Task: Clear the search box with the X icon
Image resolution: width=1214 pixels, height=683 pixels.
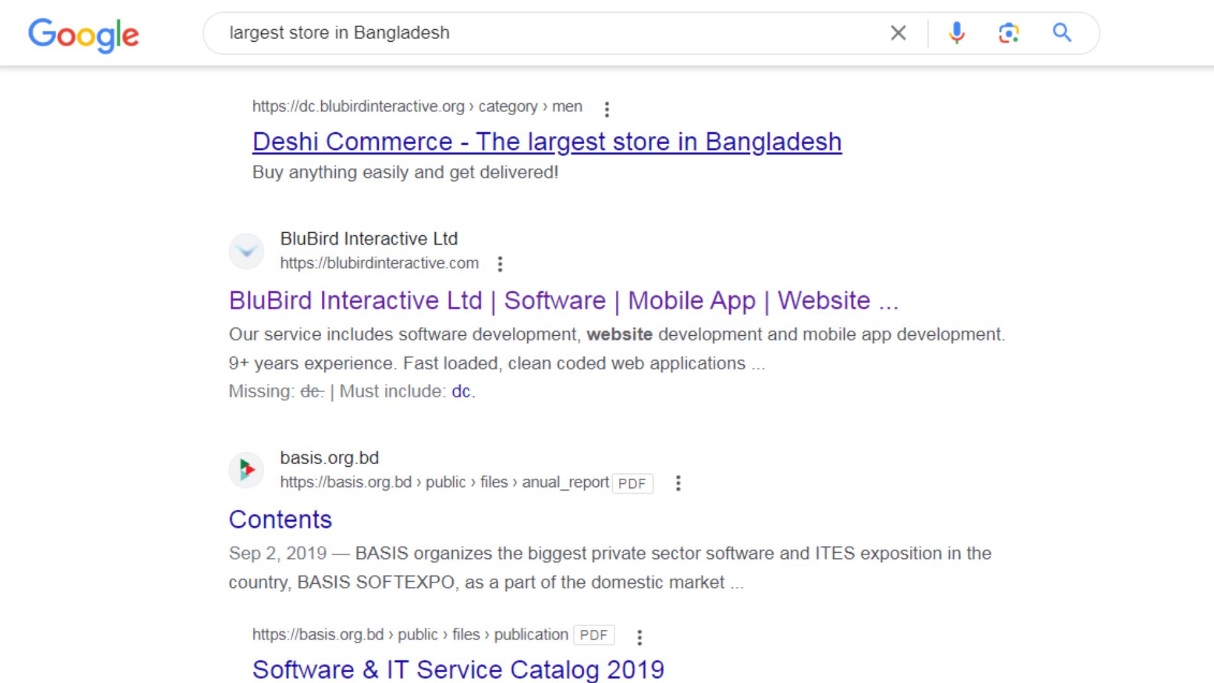Action: point(898,33)
